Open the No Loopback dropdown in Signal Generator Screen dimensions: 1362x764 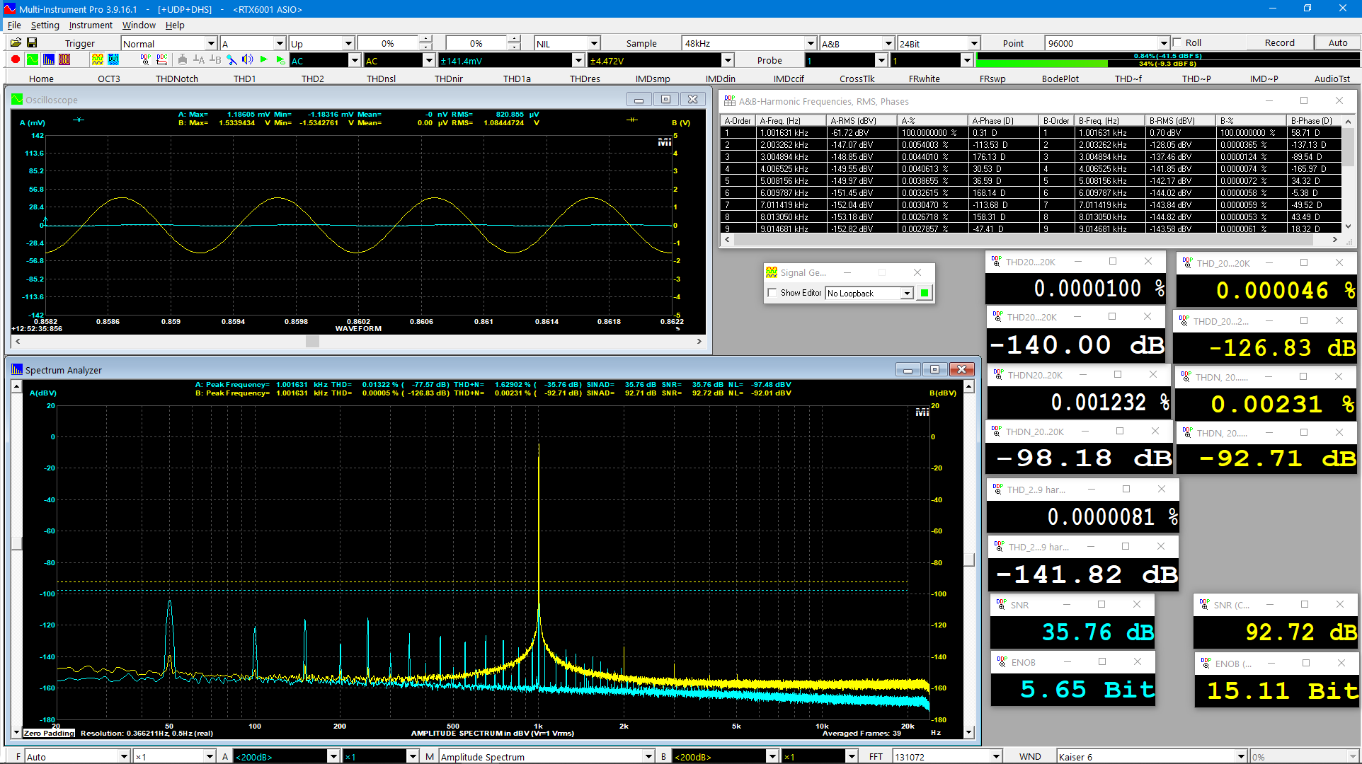(x=907, y=293)
